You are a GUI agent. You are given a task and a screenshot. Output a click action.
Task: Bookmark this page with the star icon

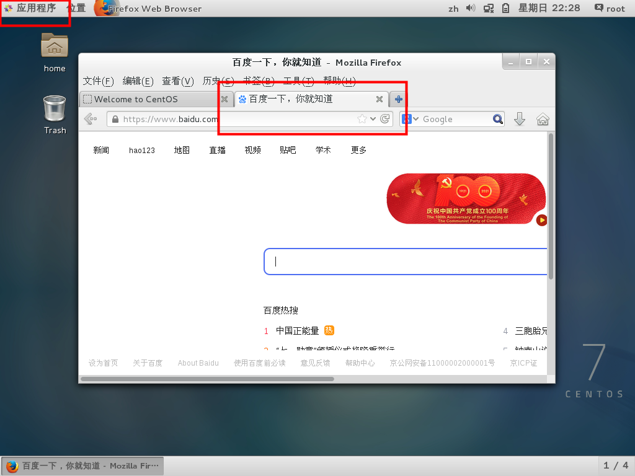tap(362, 119)
